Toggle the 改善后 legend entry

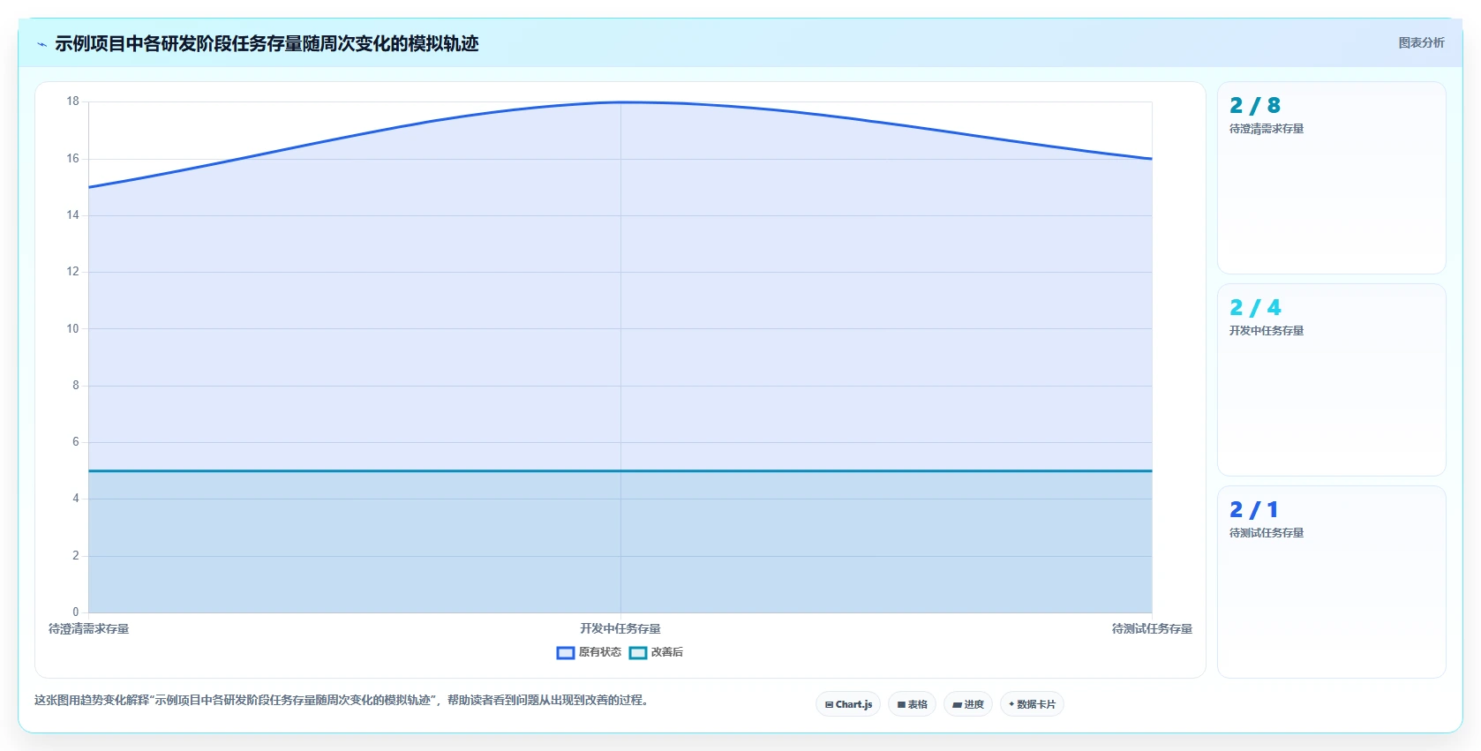[656, 652]
